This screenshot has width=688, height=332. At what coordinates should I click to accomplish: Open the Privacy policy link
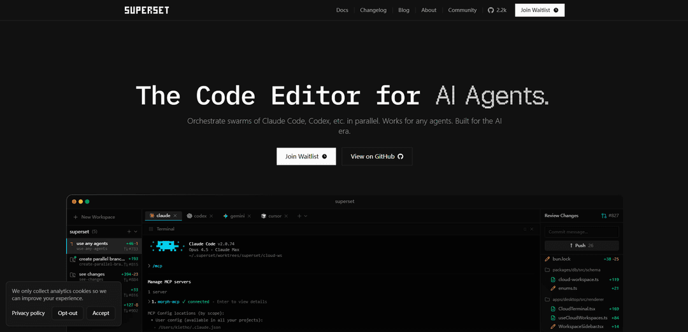(28, 313)
